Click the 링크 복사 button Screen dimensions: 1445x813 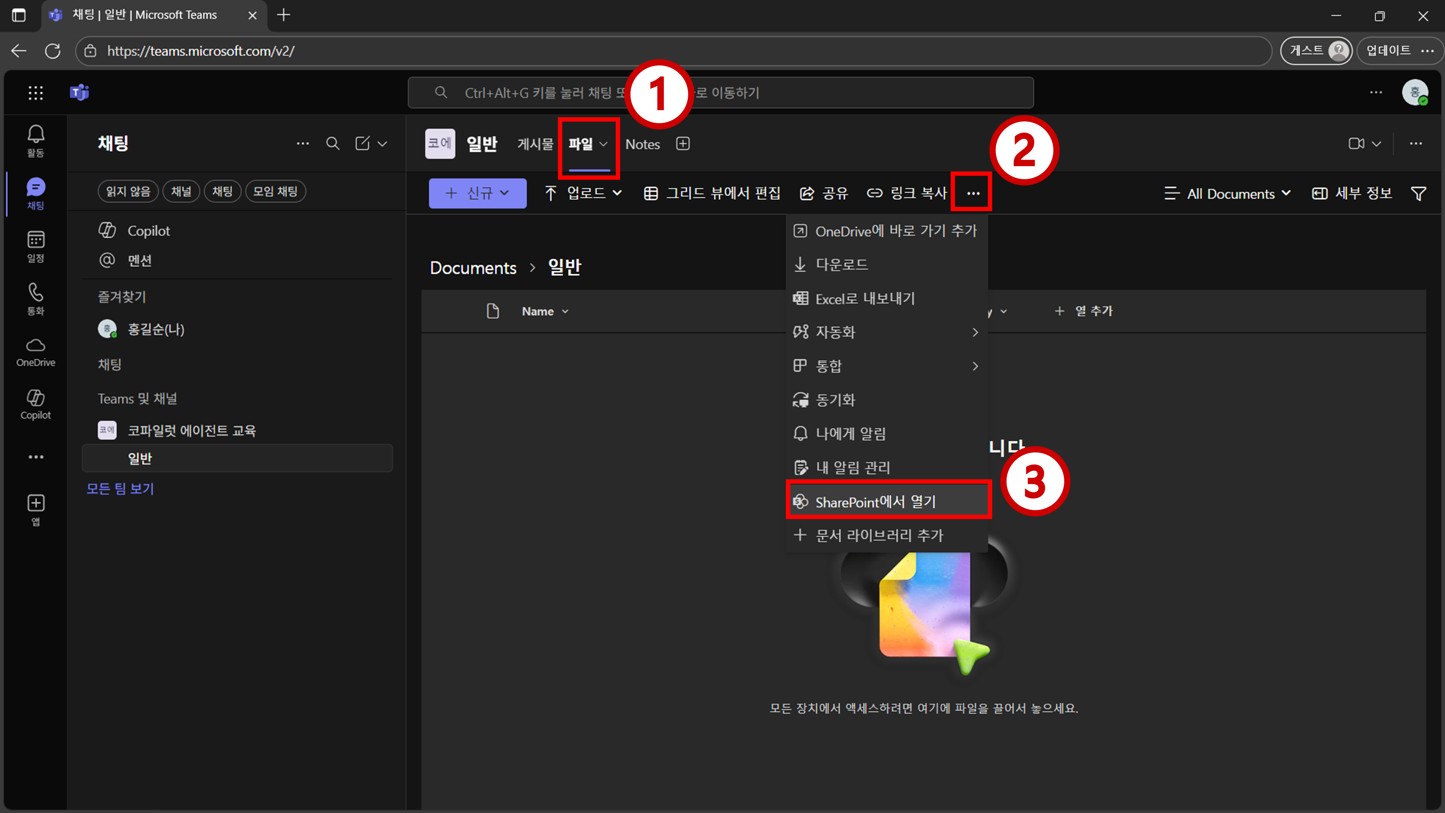tap(907, 194)
